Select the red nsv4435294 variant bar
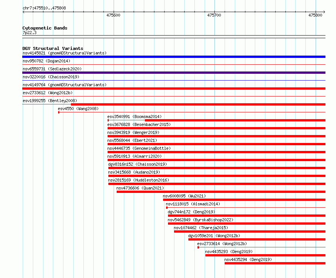The width and height of the screenshot is (336, 278). (x=275, y=263)
